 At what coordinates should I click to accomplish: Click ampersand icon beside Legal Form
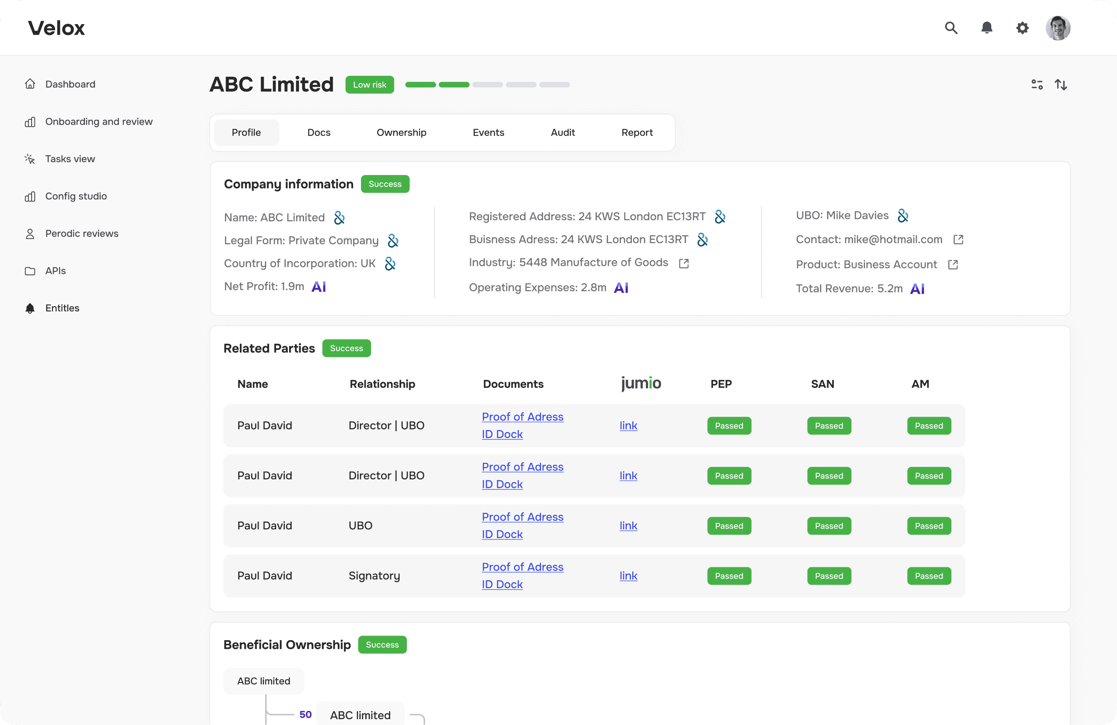point(393,241)
